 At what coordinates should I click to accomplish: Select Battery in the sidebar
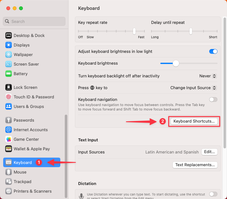[x=32, y=74]
